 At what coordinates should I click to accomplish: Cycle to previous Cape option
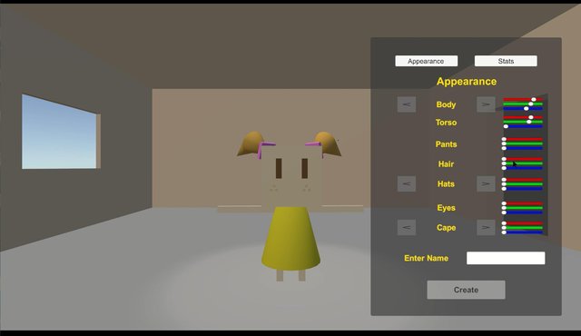407,227
